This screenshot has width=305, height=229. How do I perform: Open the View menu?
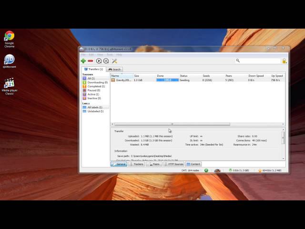coord(100,55)
